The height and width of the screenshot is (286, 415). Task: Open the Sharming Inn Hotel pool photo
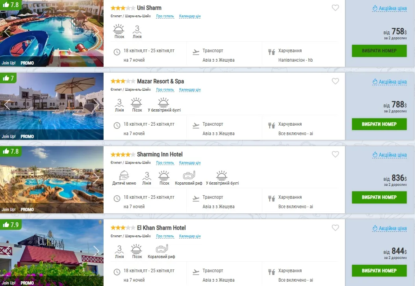52,180
